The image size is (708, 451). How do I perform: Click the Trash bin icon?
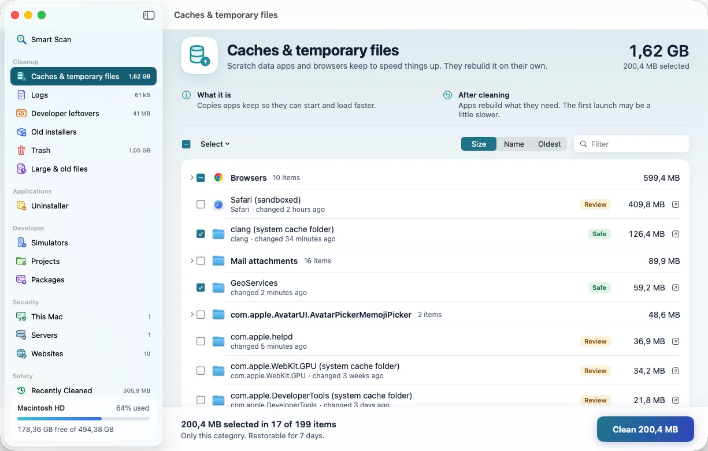[x=21, y=150]
